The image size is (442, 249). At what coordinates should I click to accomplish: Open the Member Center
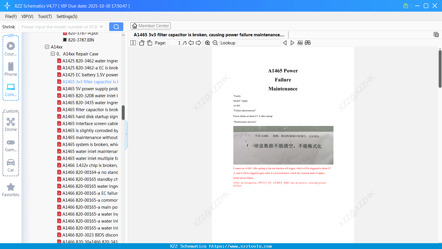tap(150, 26)
